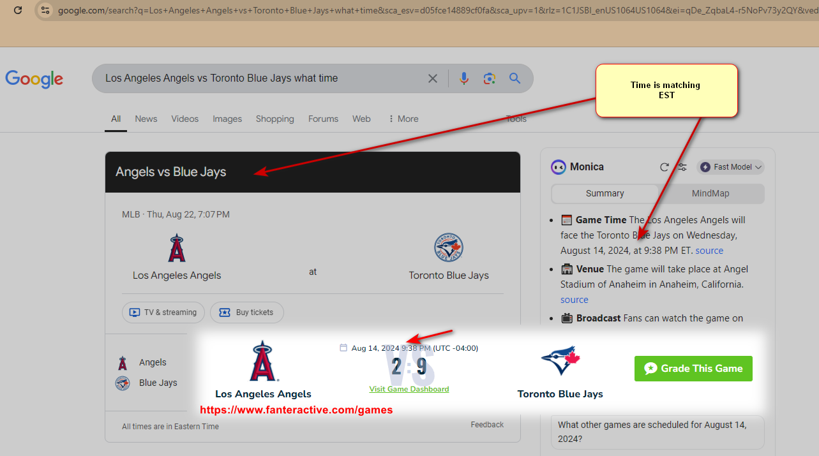
Task: Switch to the News tab
Action: pos(146,119)
